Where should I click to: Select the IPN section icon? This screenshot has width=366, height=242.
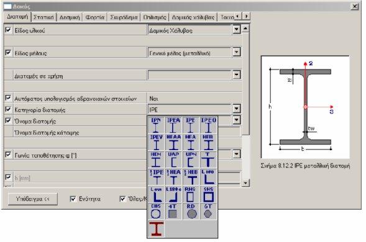(x=156, y=125)
